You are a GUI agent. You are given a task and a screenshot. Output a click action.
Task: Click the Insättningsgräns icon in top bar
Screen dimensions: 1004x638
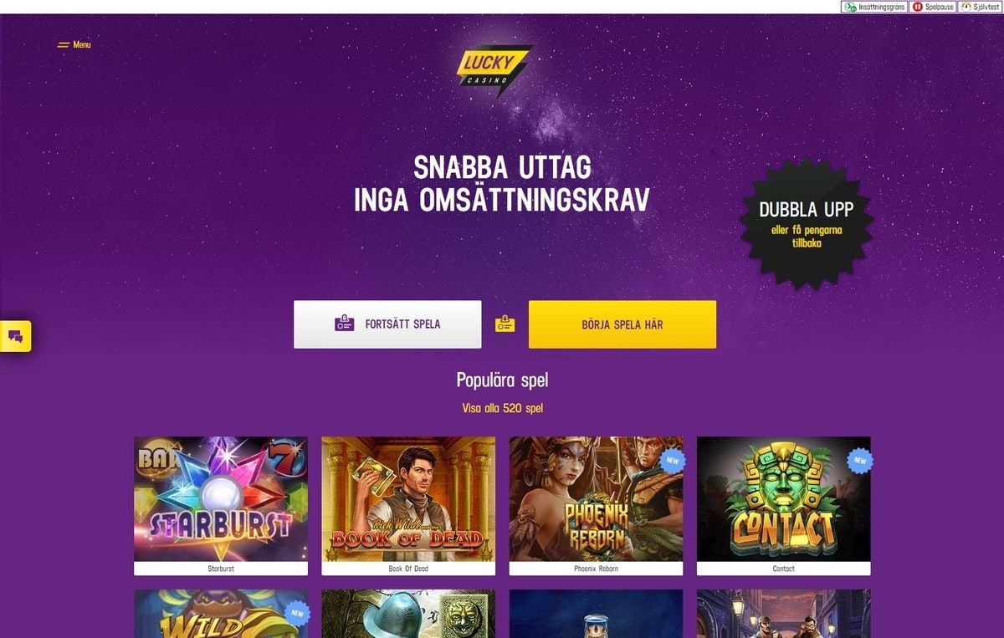[851, 7]
